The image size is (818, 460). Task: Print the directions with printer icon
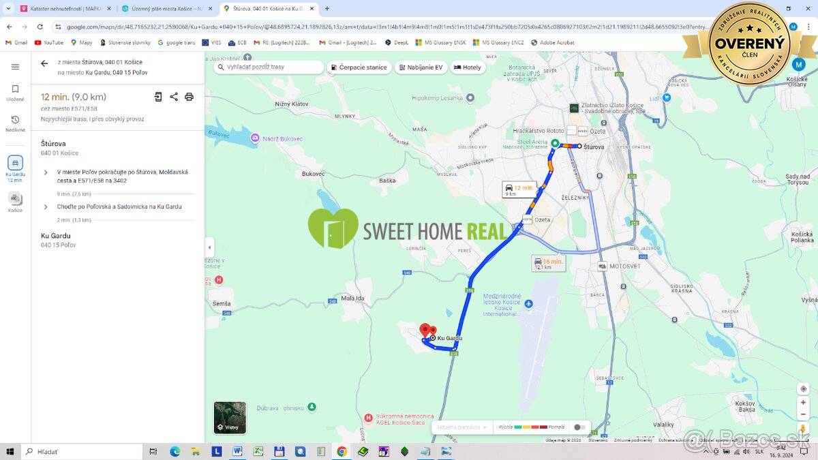(190, 97)
